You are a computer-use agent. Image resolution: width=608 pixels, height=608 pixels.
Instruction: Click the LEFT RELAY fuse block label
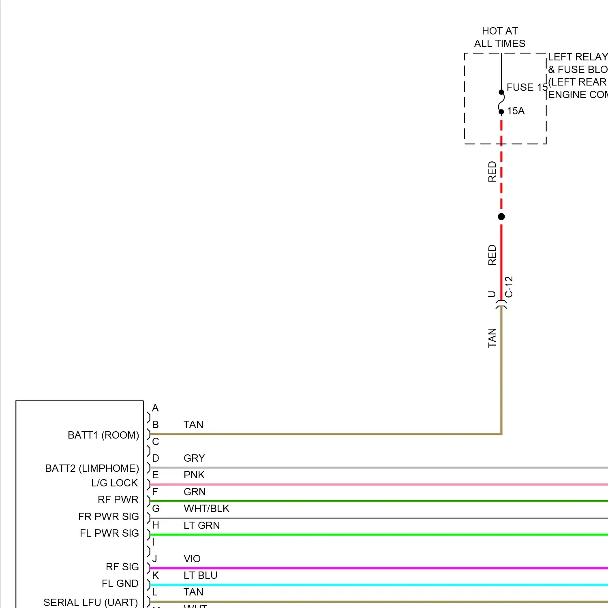578,75
